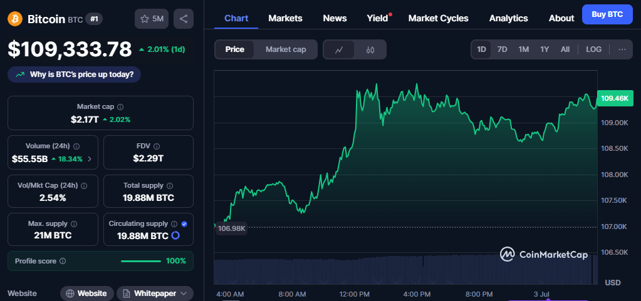This screenshot has height=301, width=641.
Task: Click the 106.98K opening price label
Action: [x=231, y=228]
